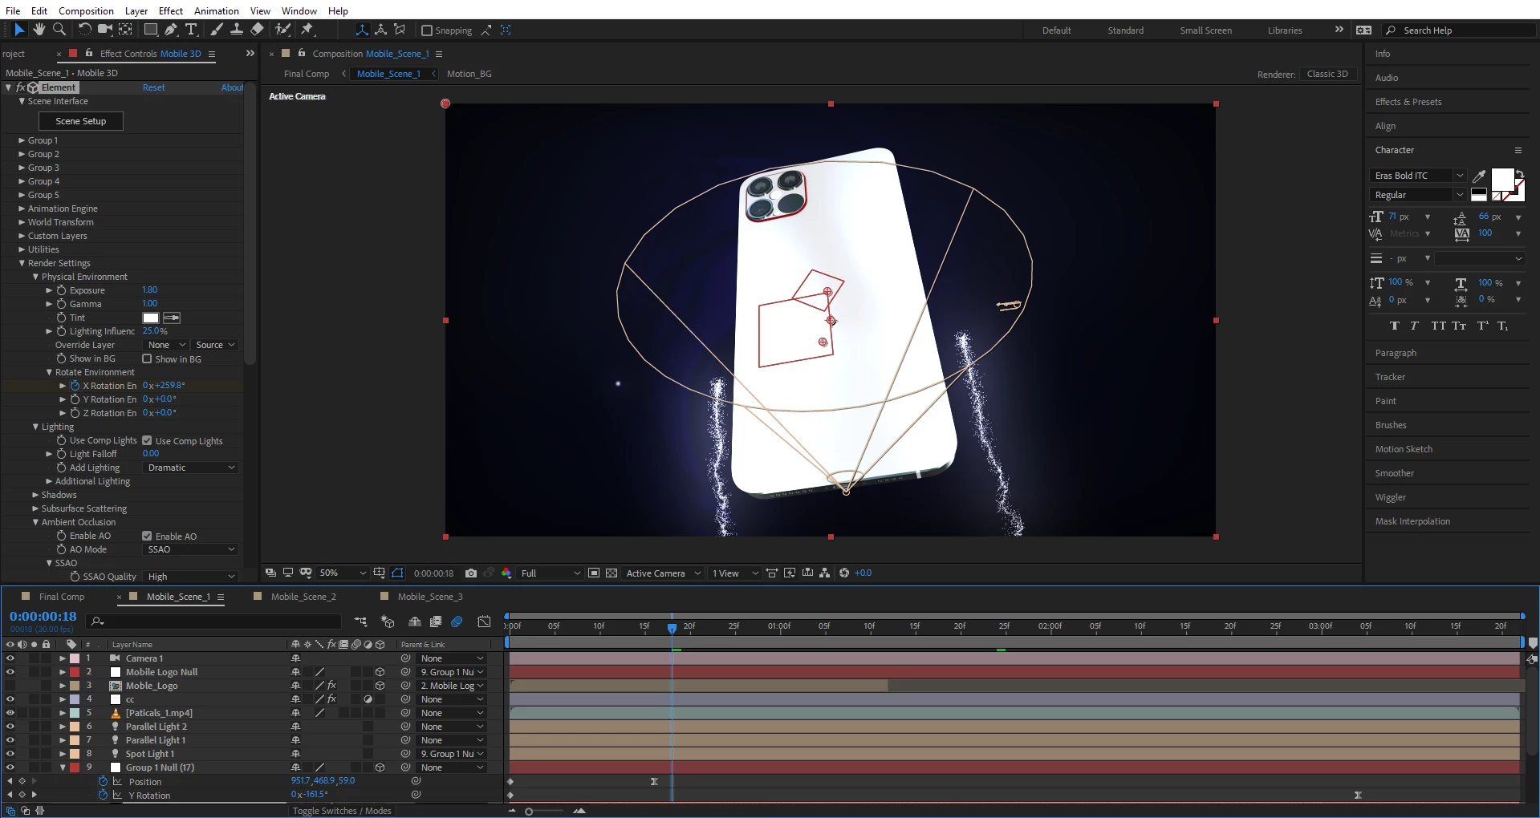Viewport: 1540px width, 818px height.
Task: Select the Hand tool
Action: (39, 30)
